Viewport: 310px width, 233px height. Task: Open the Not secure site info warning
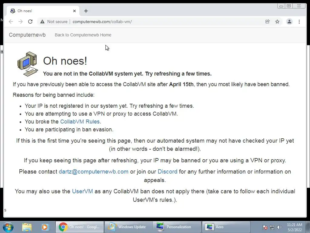click(x=54, y=22)
